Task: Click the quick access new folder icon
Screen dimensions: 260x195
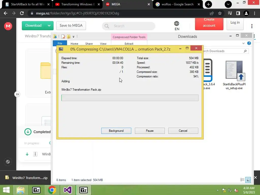Action: [x=69, y=37]
